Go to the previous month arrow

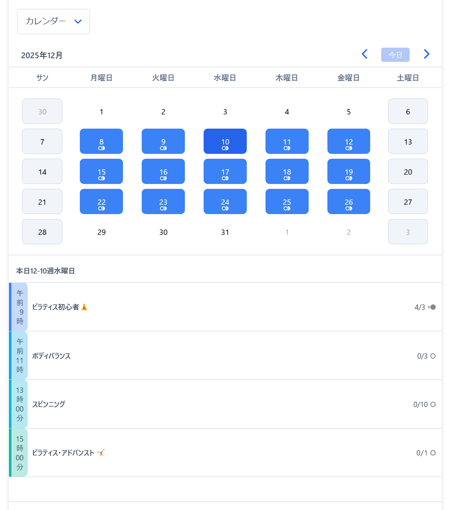364,54
